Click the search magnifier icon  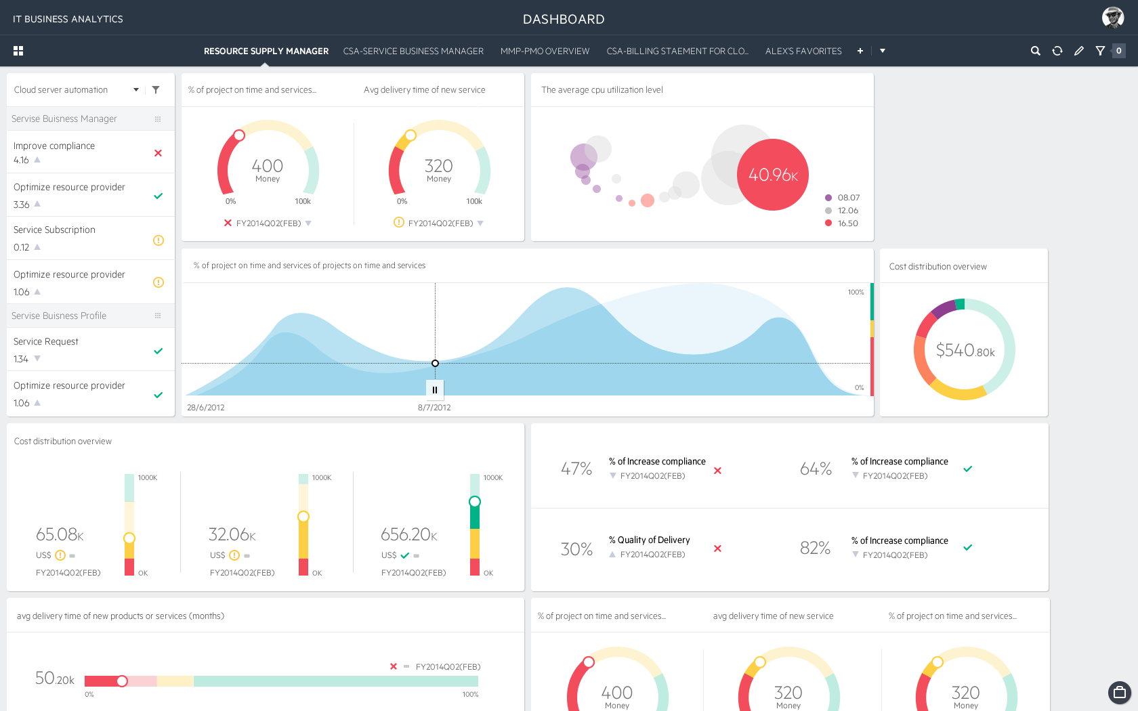point(1035,51)
